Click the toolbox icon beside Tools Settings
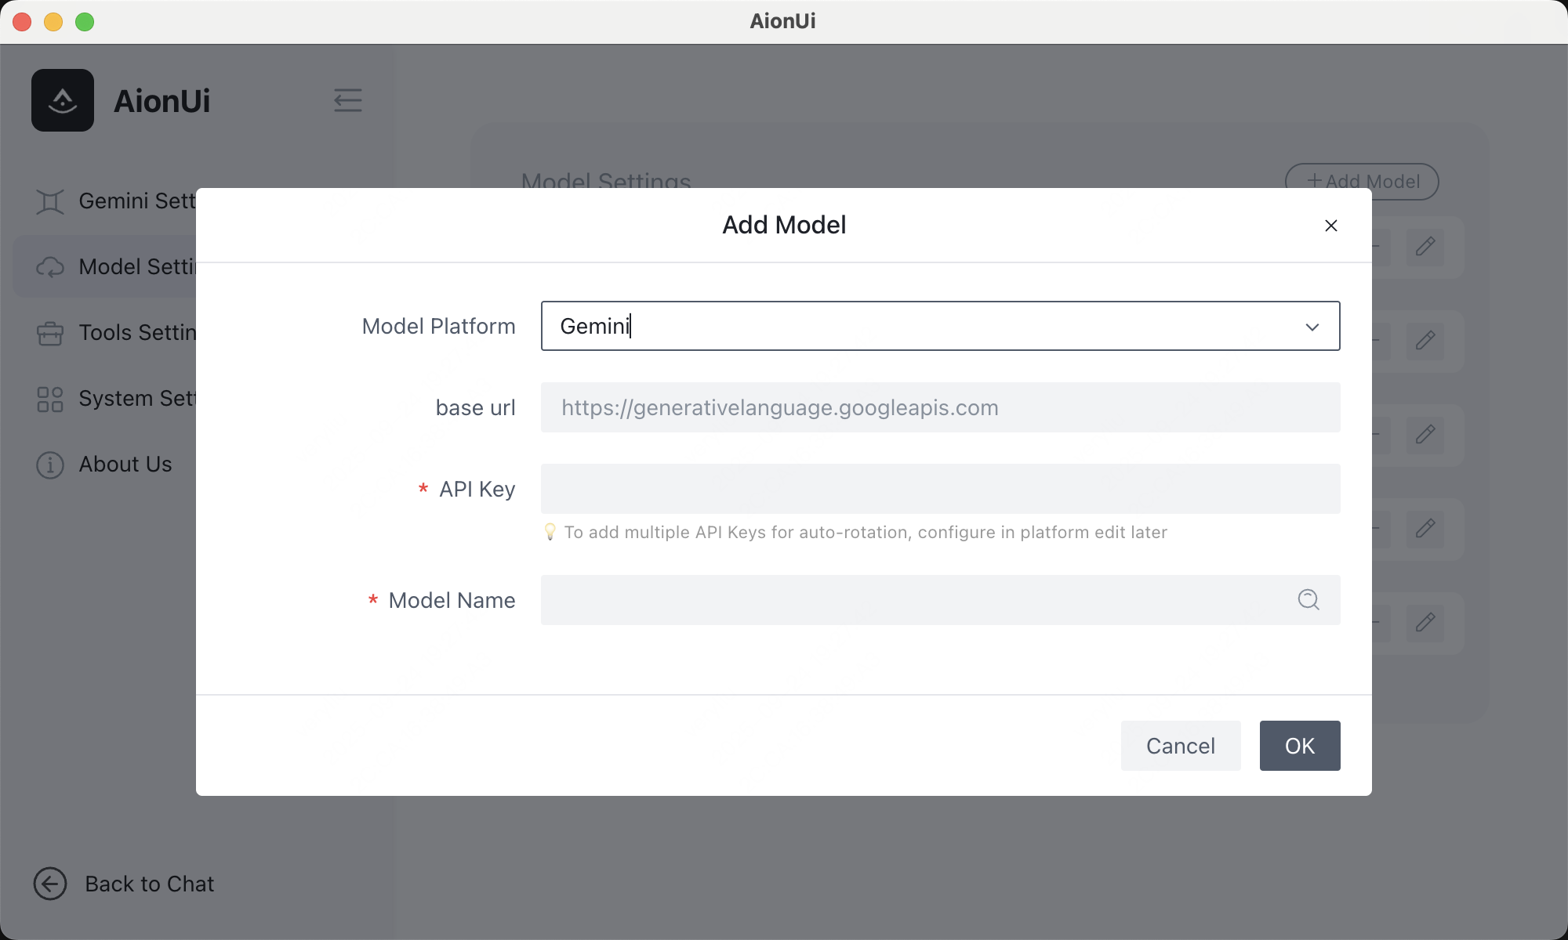Image resolution: width=1568 pixels, height=940 pixels. click(50, 333)
